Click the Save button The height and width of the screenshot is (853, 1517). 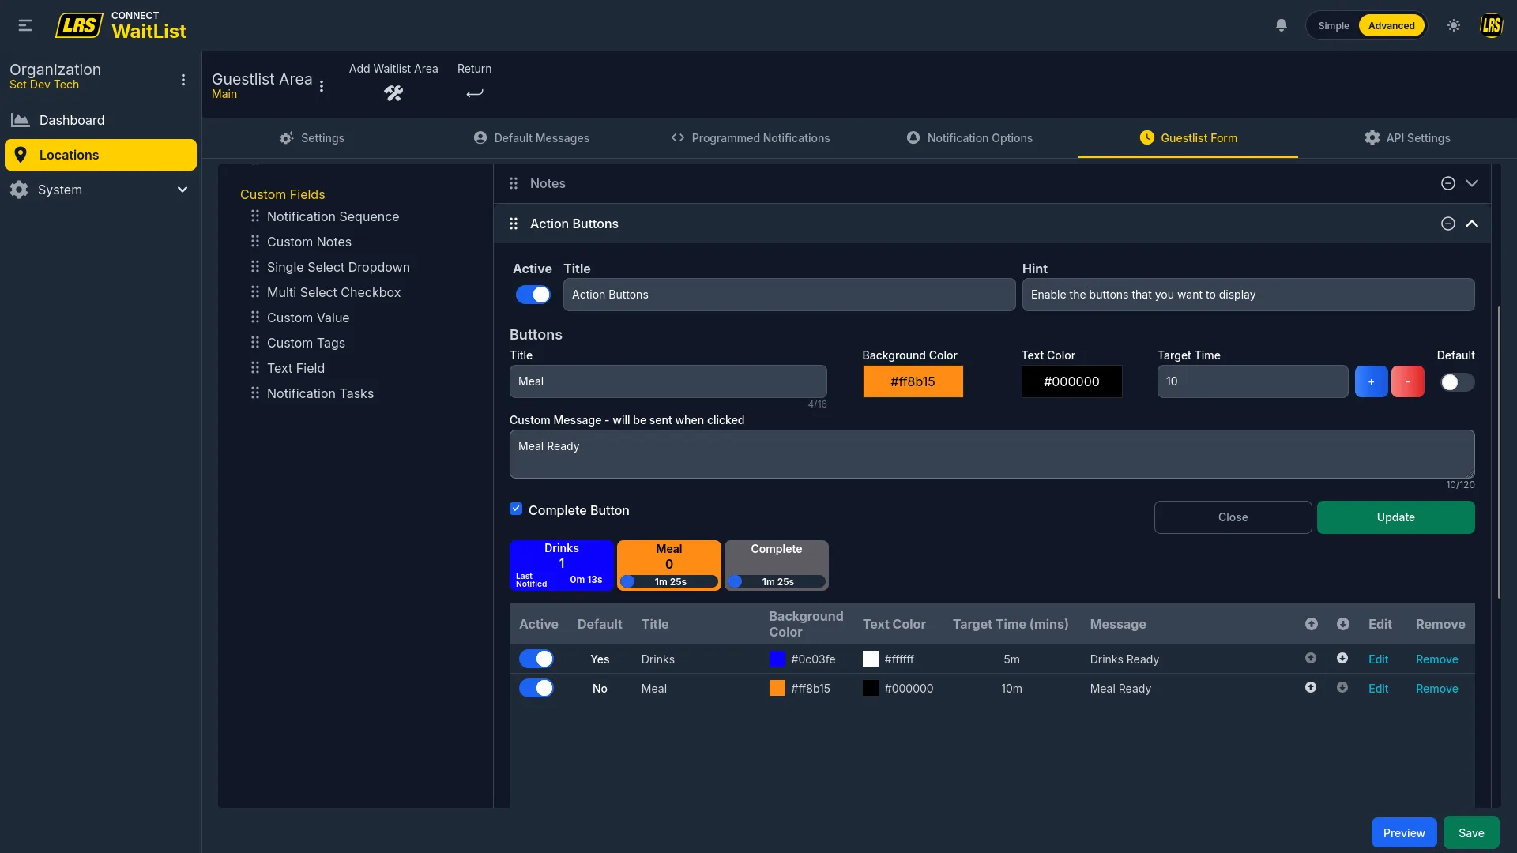(x=1471, y=832)
